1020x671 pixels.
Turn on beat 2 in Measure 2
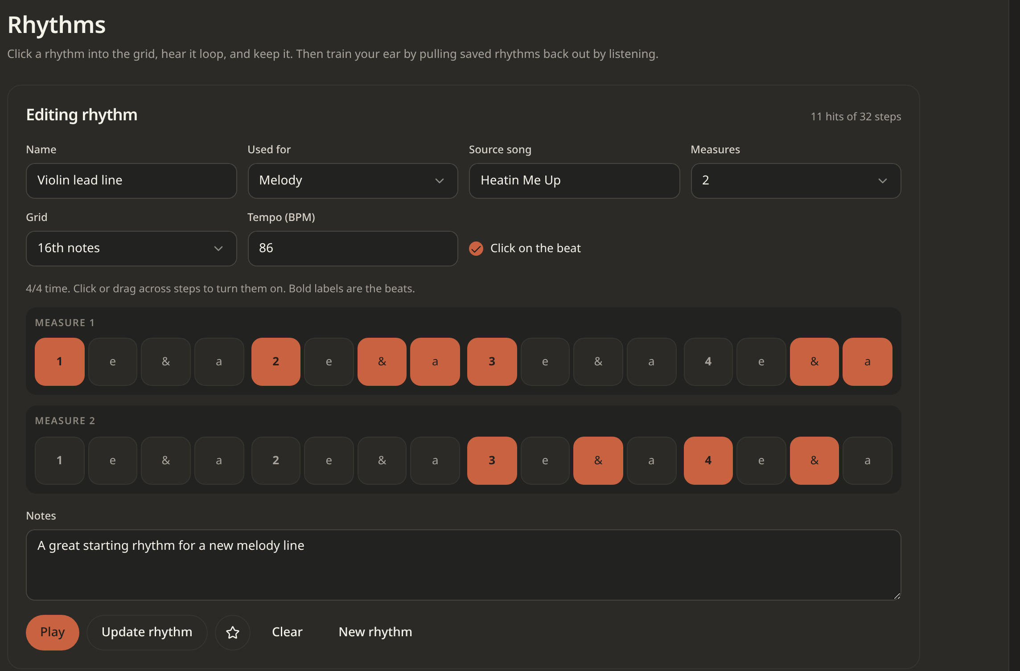[x=276, y=461]
